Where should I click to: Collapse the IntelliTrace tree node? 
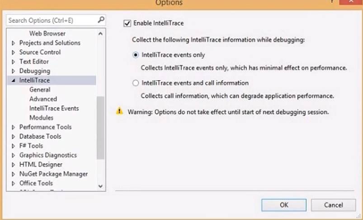[14, 81]
